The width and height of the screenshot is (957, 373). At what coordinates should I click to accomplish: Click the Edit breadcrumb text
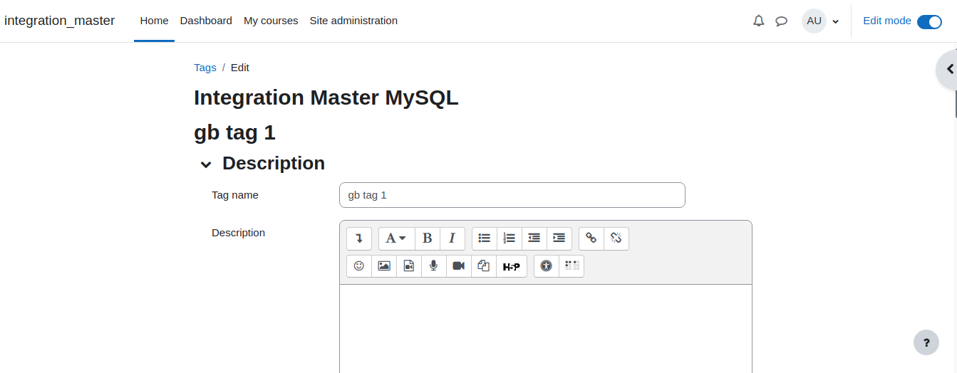[x=240, y=68]
